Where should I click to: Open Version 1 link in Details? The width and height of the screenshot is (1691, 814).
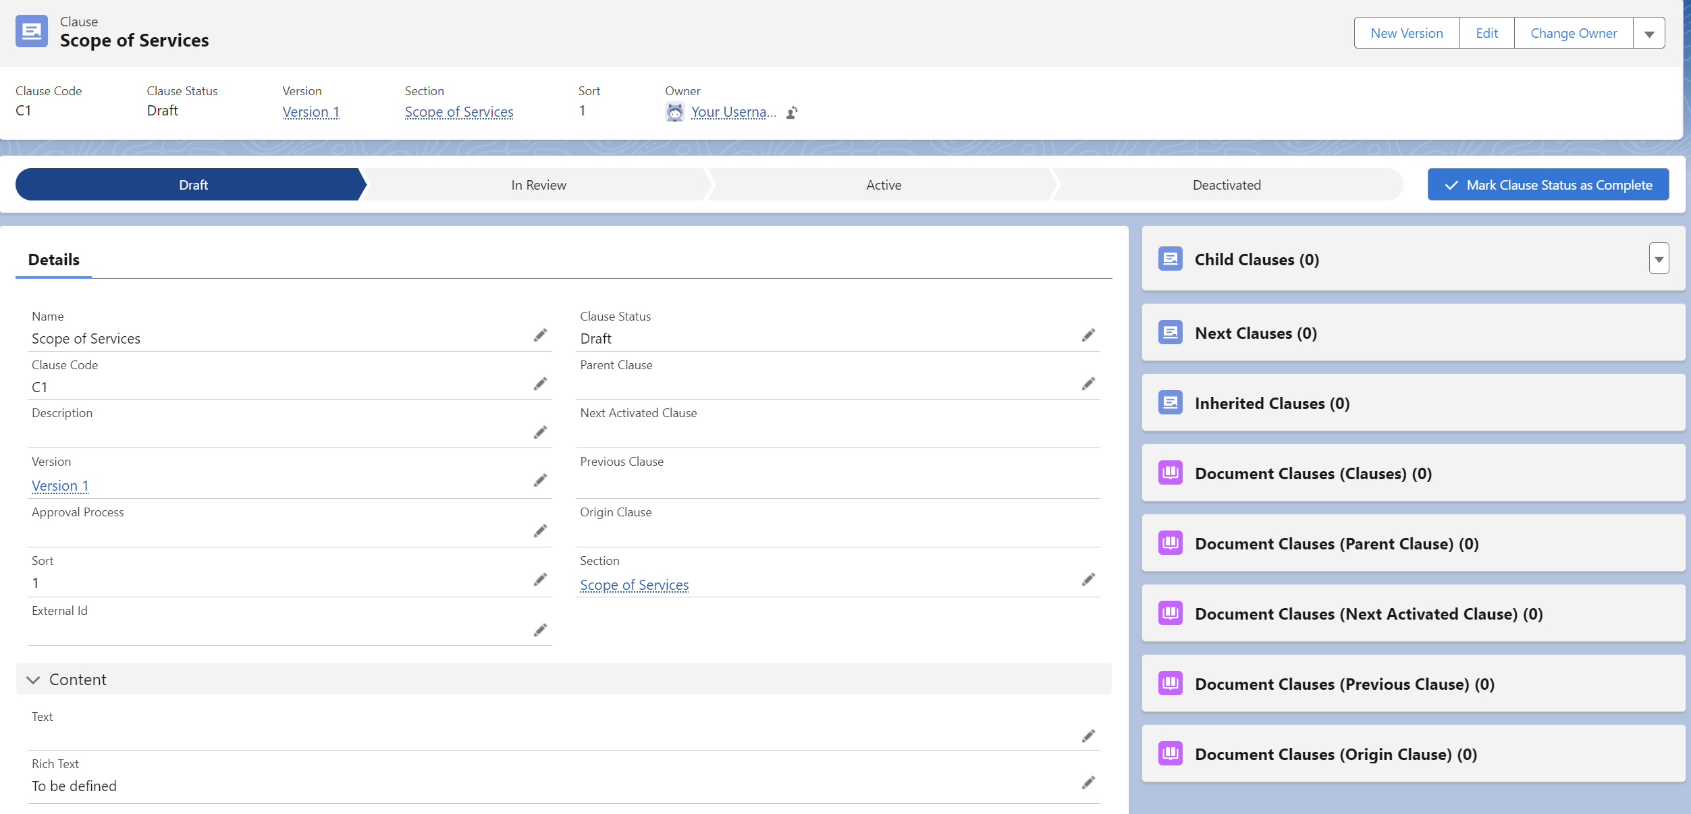click(x=60, y=486)
